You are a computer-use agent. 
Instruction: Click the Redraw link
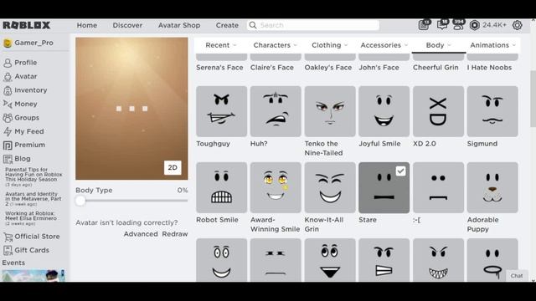[x=175, y=234]
